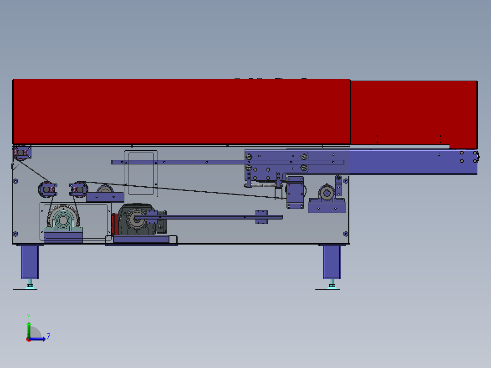Pick the red motor end cap

(115, 224)
